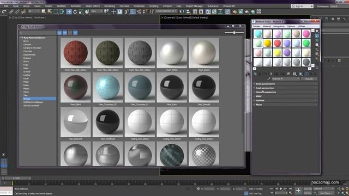
Task: Click the Use Pivot Point Center icon
Action: (x=107, y=11)
